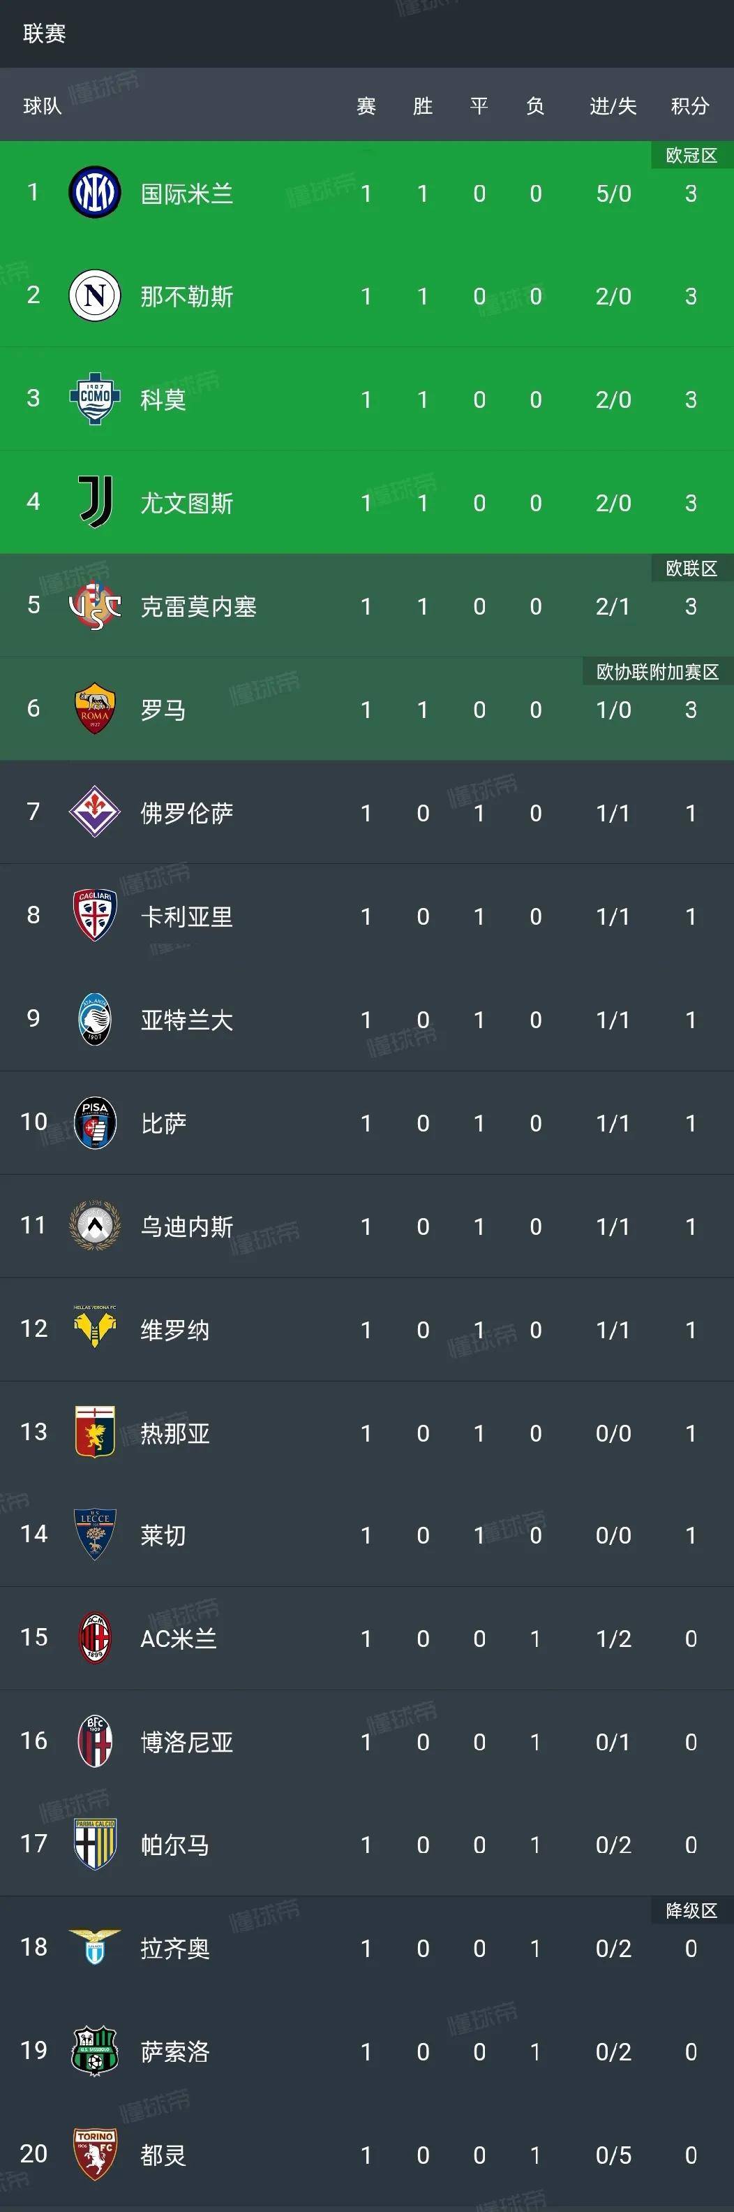Viewport: 734px width, 2212px height.
Task: Click the Napoli (那不勒斯) badge
Action: point(96,295)
